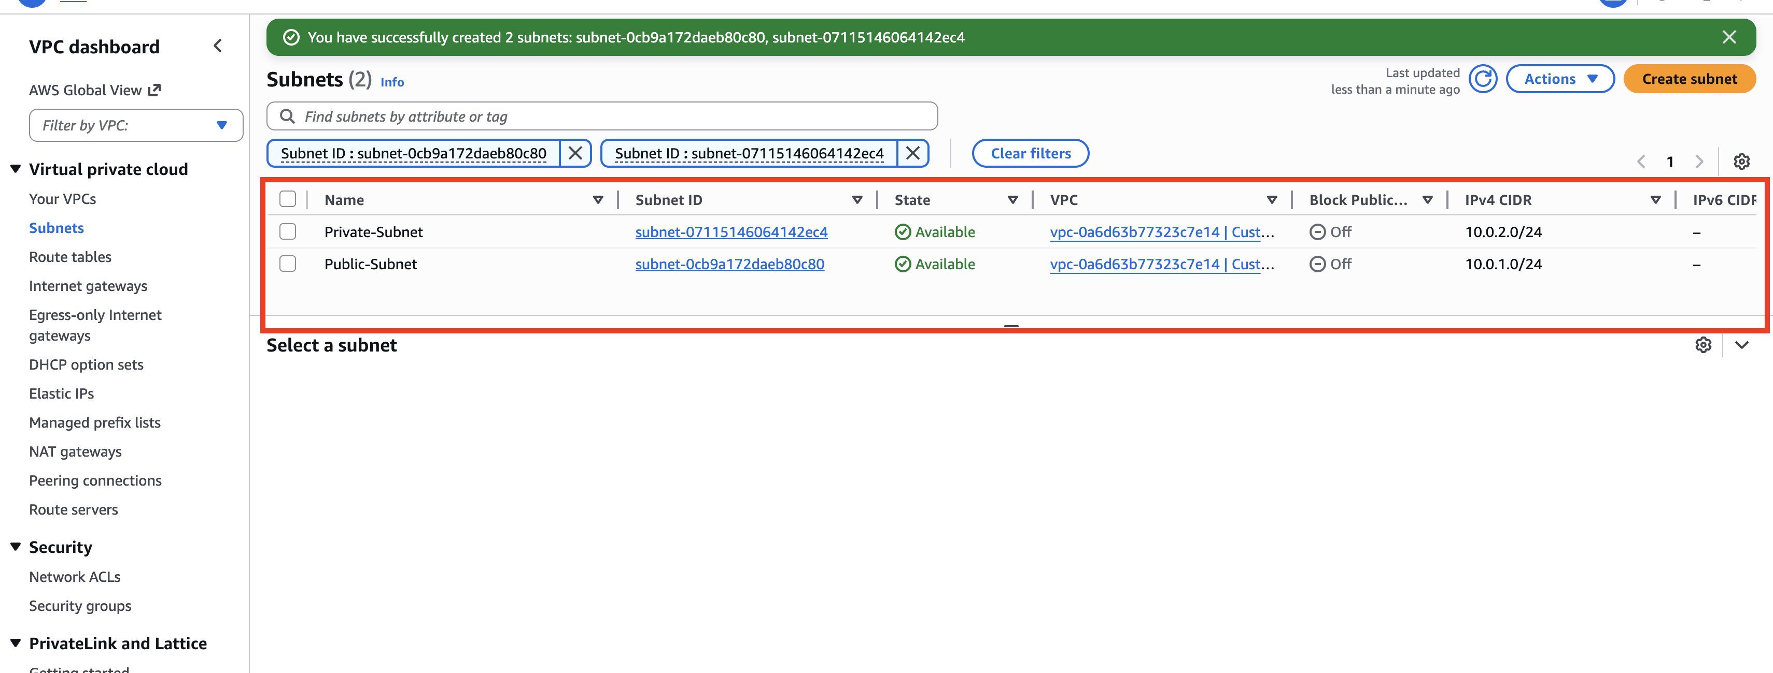Focus the Find subnets search field
The image size is (1773, 673).
[x=601, y=116]
